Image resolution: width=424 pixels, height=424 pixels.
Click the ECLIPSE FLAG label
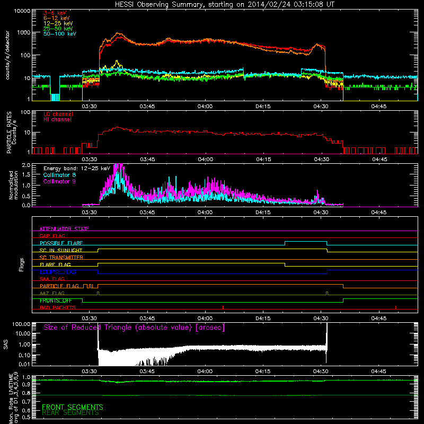[58, 272]
